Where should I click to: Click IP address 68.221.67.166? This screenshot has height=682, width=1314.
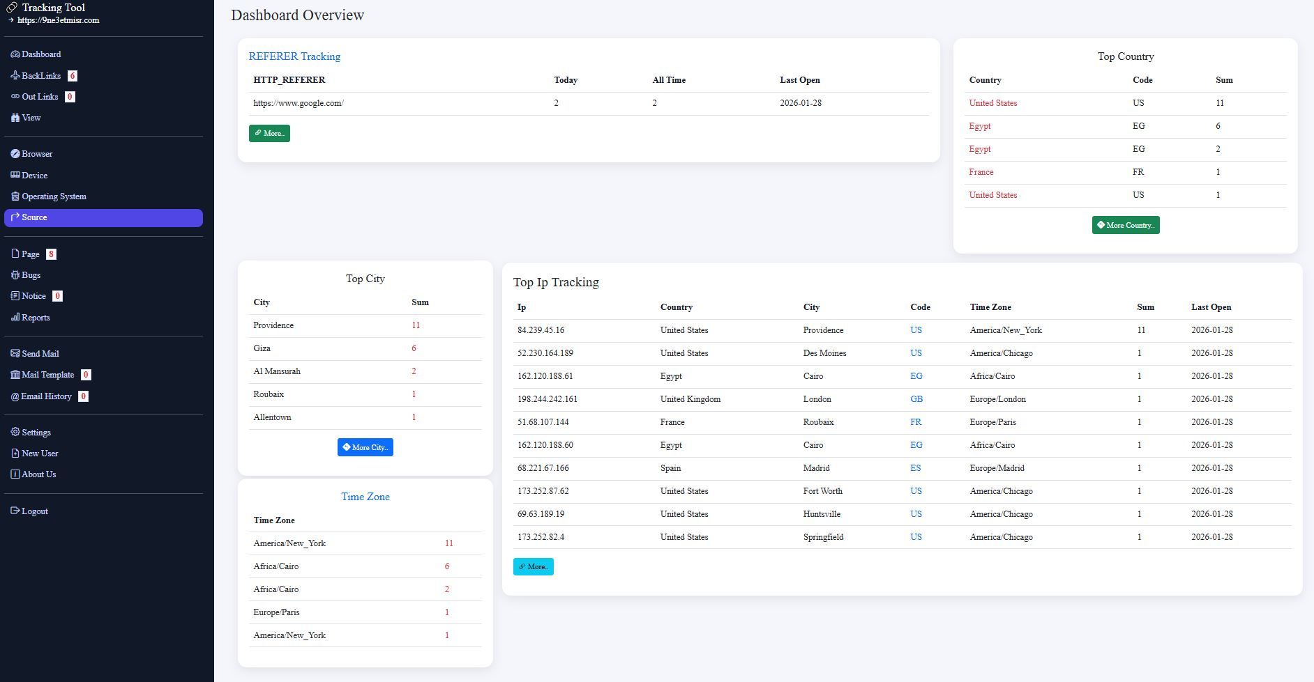pyautogui.click(x=543, y=468)
